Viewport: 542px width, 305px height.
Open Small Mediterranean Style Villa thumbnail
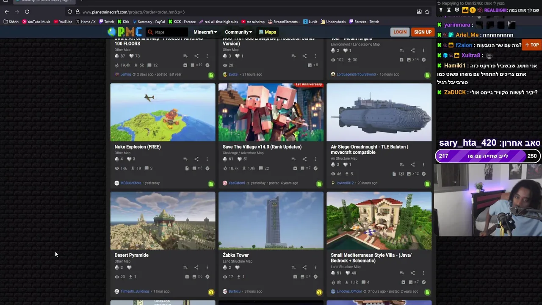379,221
